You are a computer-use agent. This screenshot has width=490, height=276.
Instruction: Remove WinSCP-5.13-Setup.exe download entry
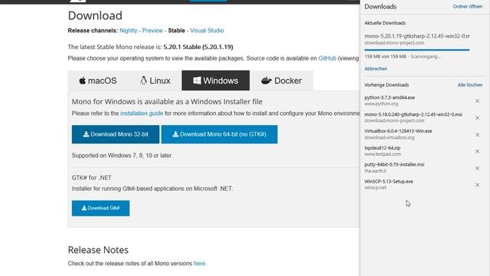point(477,185)
